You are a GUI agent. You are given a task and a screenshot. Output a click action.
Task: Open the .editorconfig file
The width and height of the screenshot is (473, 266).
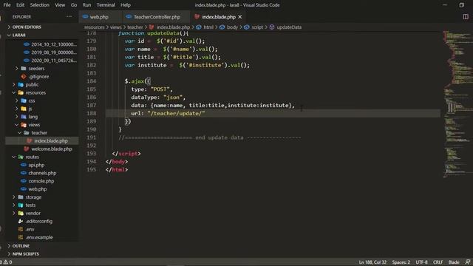click(38, 221)
